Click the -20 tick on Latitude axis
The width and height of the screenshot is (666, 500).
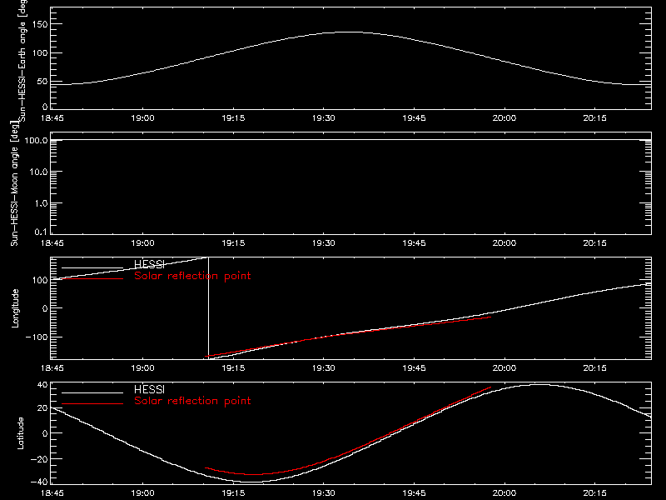[39, 459]
